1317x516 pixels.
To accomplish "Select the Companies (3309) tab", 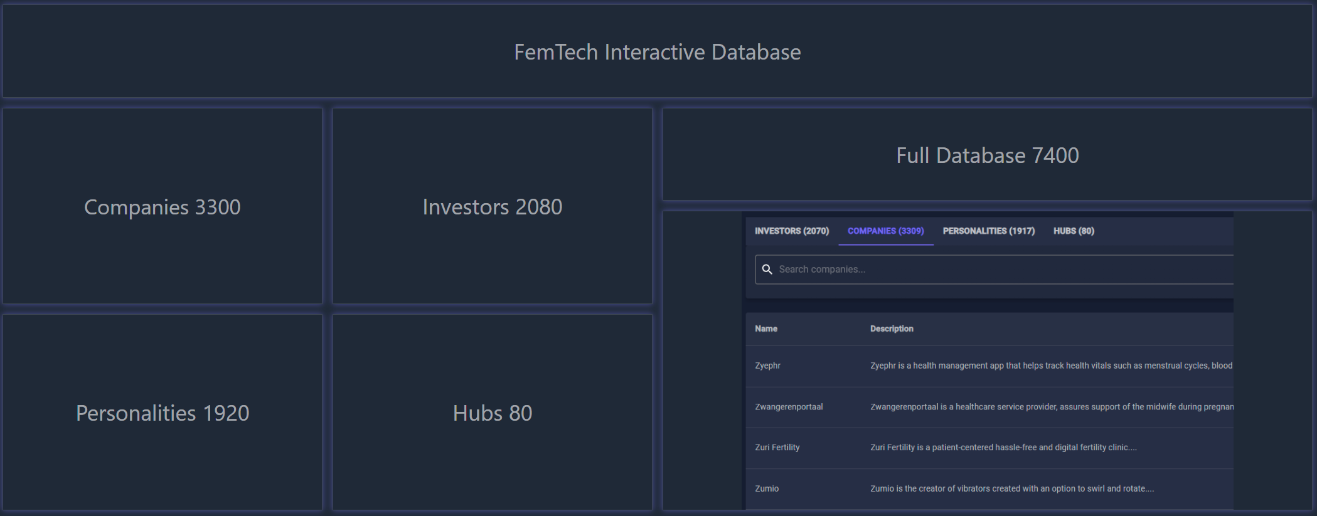I will (x=885, y=231).
